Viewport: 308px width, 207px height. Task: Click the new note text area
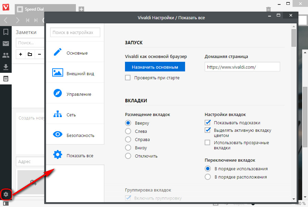(x=30, y=134)
